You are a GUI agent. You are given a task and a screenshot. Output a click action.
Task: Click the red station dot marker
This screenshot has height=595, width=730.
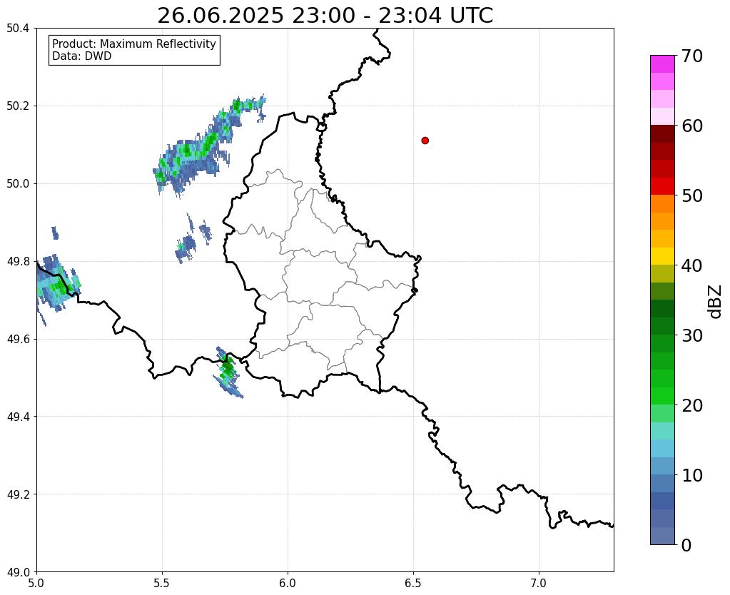tap(425, 140)
